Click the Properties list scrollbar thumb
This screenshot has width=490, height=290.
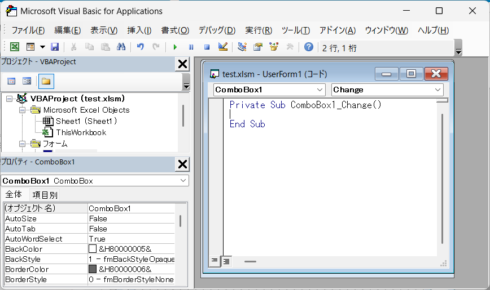click(x=180, y=221)
